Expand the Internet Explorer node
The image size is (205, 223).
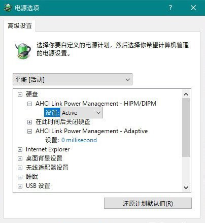[x=20, y=149]
